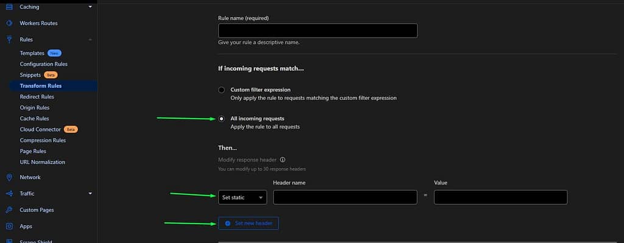The height and width of the screenshot is (243, 624).
Task: Select Custom filter expression radio button
Action: pos(222,90)
